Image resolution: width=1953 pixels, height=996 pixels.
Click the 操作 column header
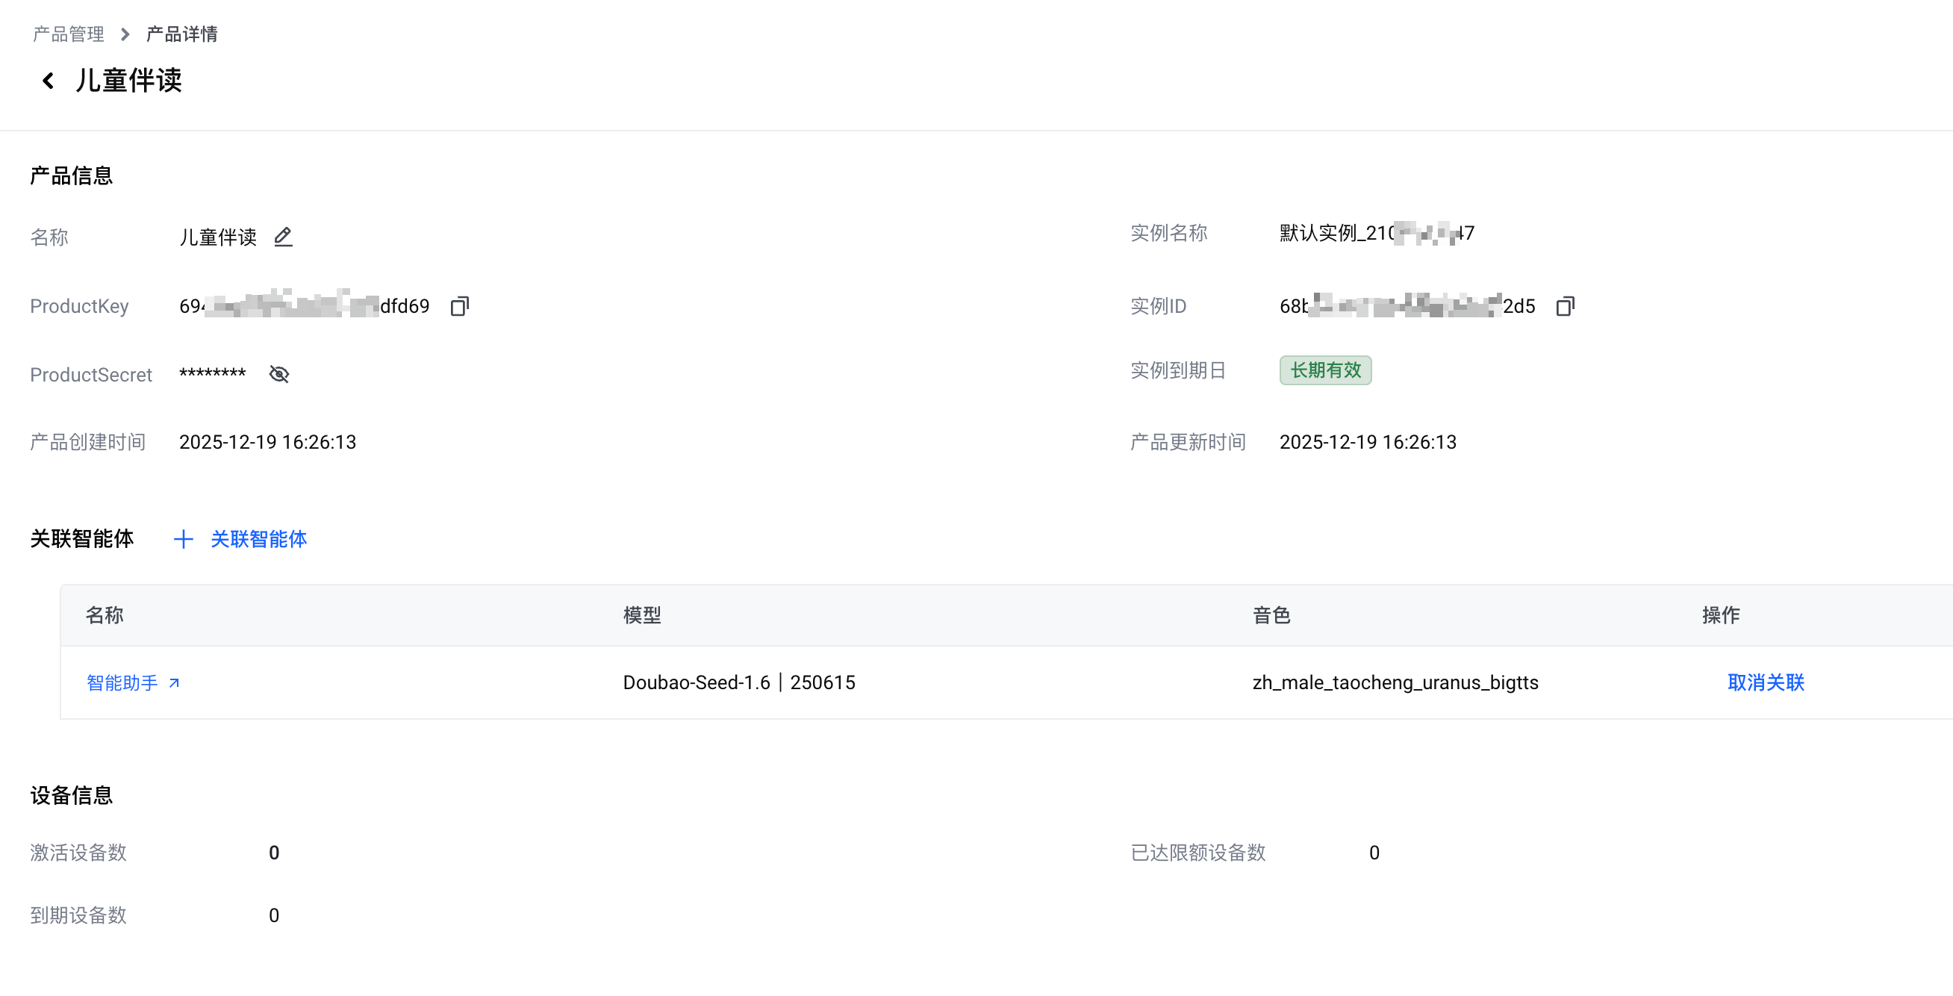[x=1720, y=615]
